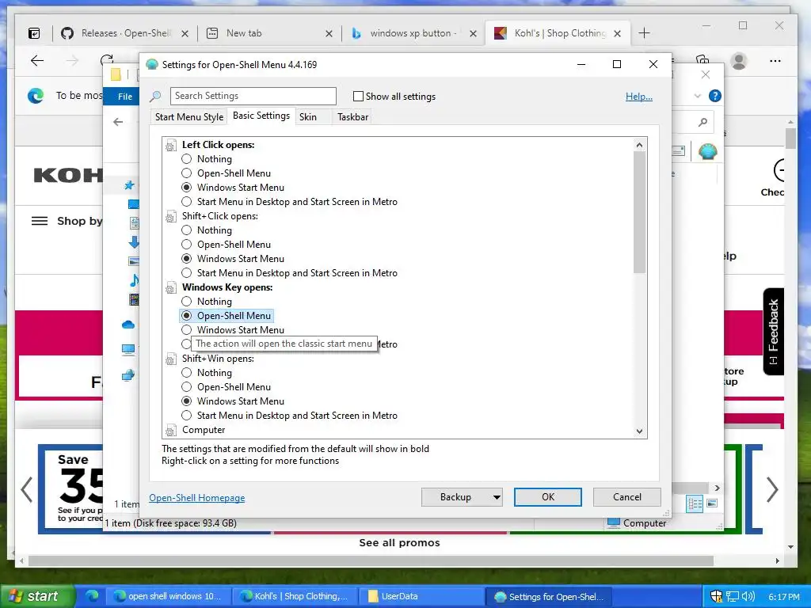This screenshot has width=811, height=608.
Task: Click the volume icon in system tray
Action: [748, 596]
